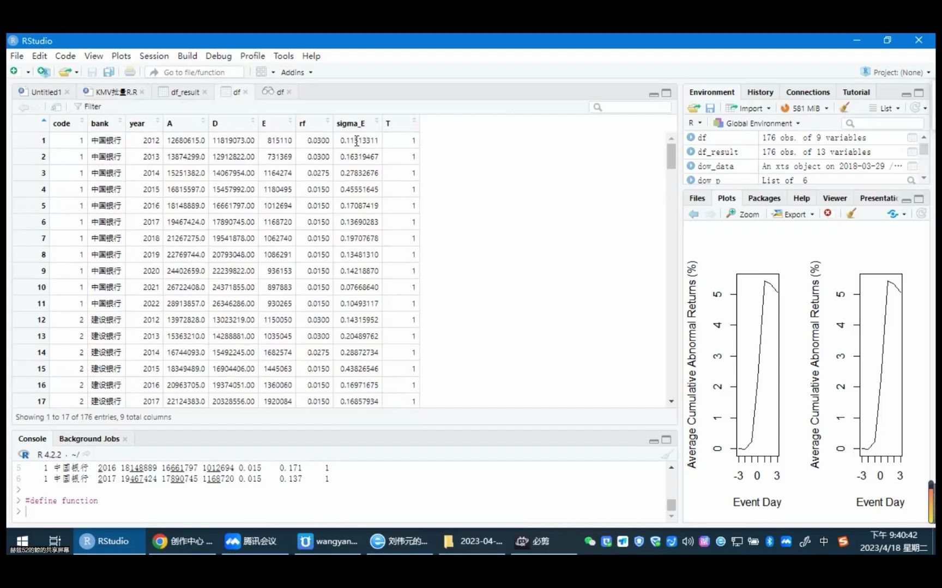
Task: Sort by the sigma_E column header
Action: [351, 124]
